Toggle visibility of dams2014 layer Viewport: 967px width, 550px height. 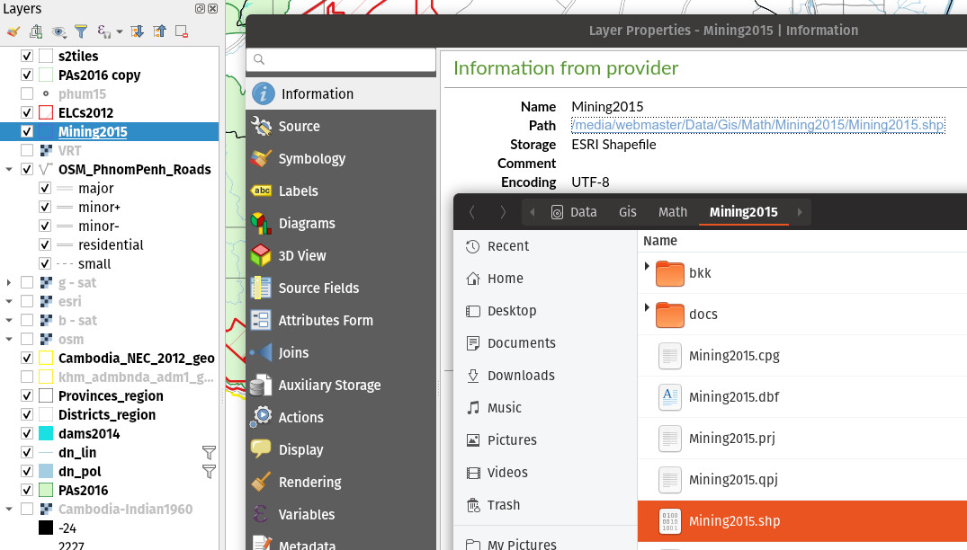click(x=27, y=434)
